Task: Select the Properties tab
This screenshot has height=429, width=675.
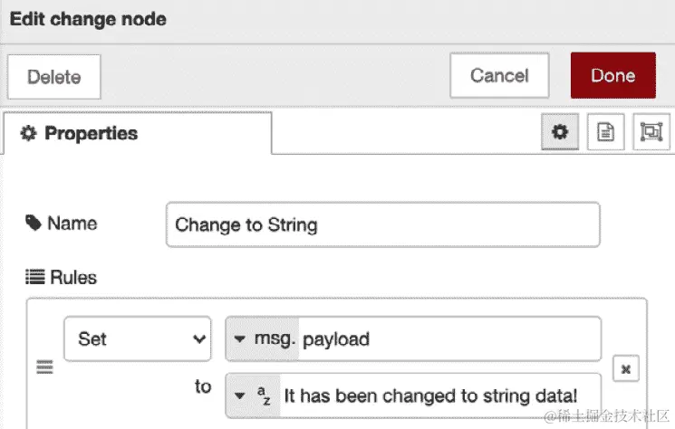Action: 138,133
